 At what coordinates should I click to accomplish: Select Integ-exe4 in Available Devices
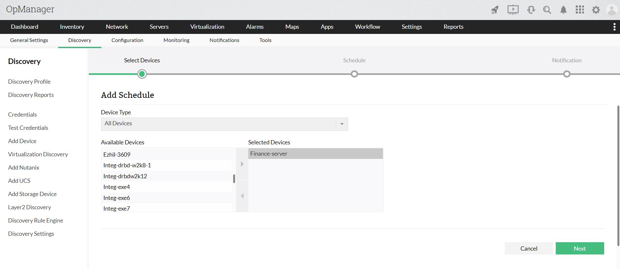point(167,187)
